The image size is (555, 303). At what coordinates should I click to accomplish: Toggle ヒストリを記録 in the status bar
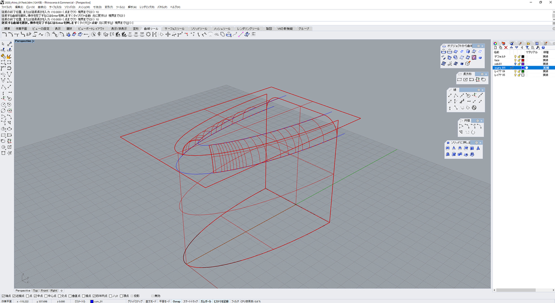221,301
